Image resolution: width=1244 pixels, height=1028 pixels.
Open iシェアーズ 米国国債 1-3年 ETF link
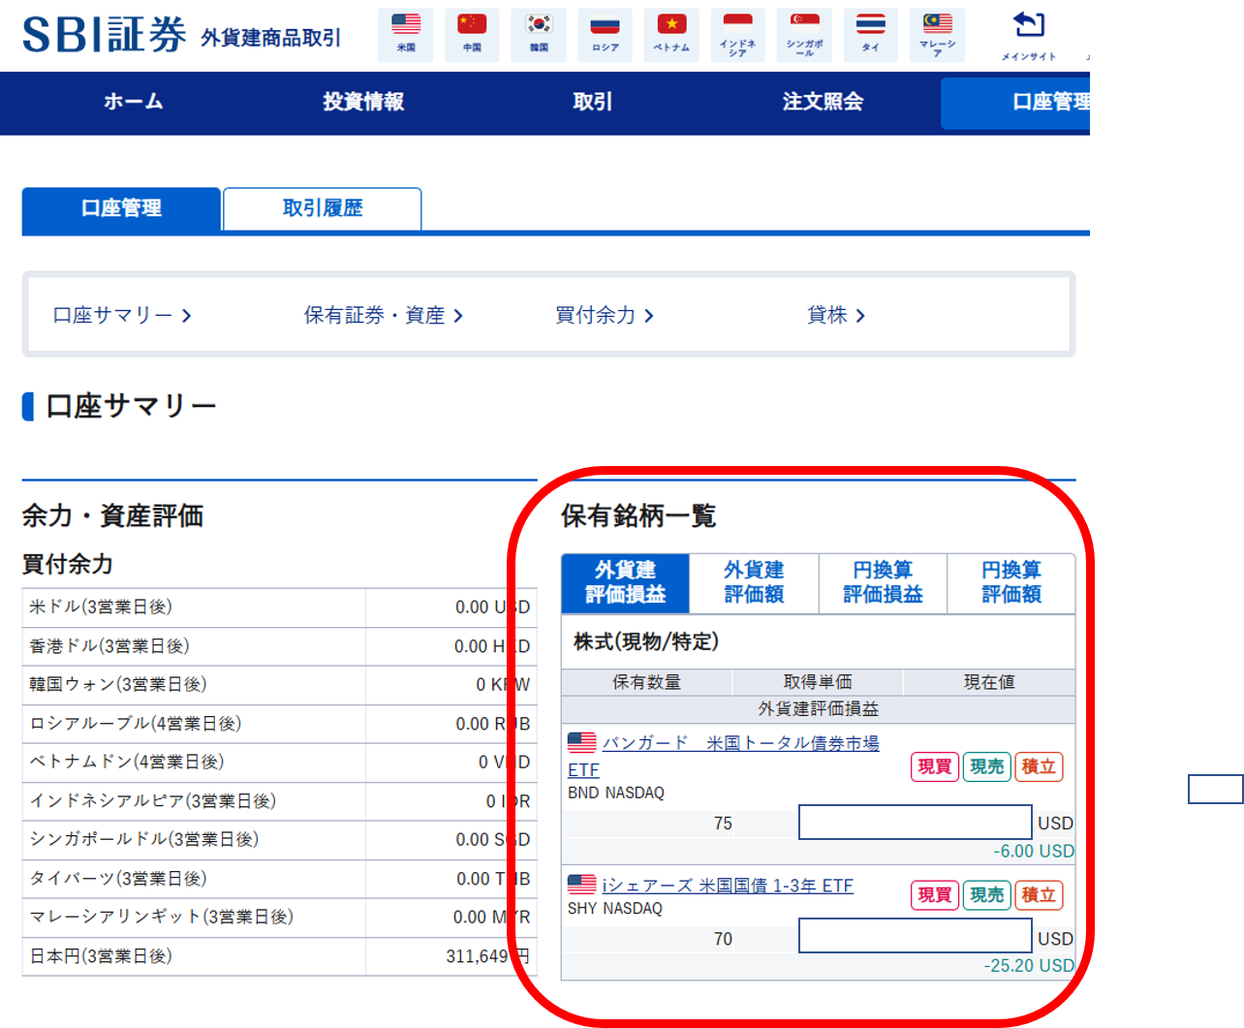click(728, 886)
